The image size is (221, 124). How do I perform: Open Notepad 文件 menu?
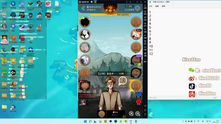coord(151,6)
